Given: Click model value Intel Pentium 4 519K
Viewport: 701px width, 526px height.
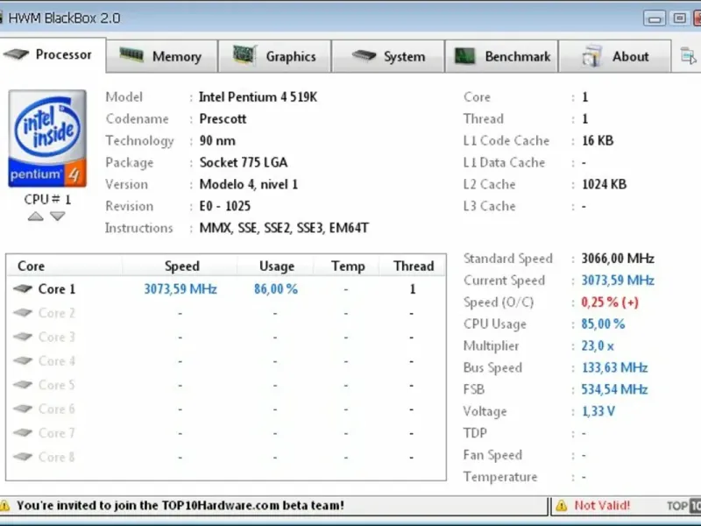Looking at the screenshot, I should pyautogui.click(x=258, y=97).
